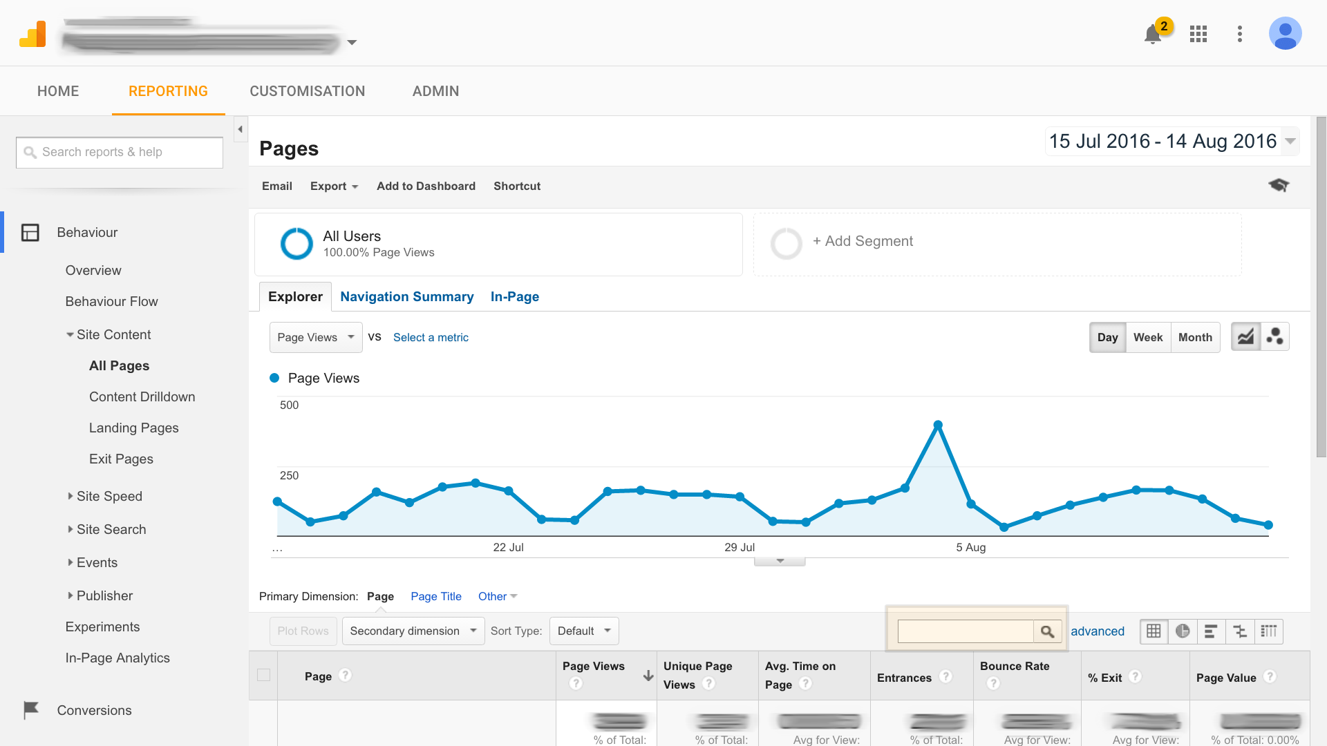Click the user account avatar
This screenshot has height=746, width=1327.
pos(1285,33)
